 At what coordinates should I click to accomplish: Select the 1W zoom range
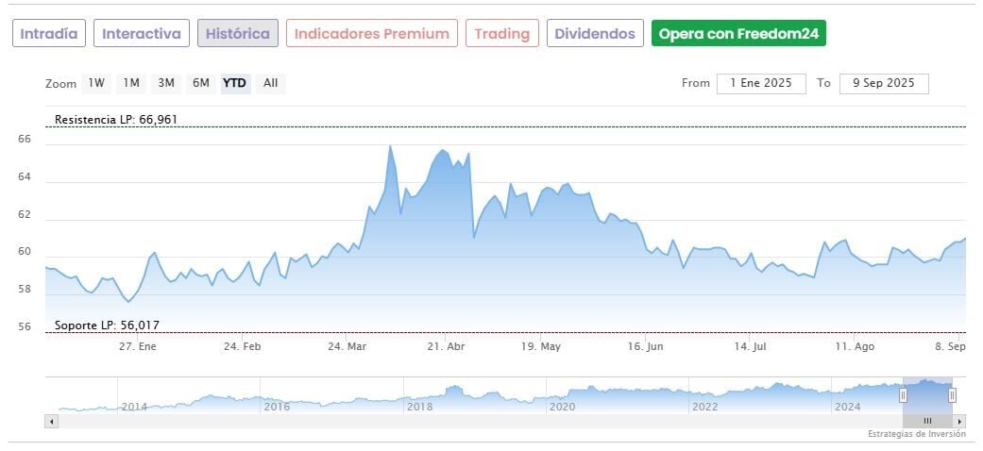pyautogui.click(x=96, y=83)
